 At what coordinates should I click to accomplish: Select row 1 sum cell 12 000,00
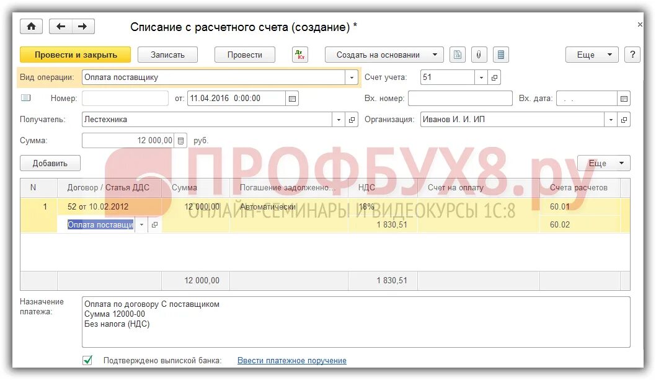195,207
